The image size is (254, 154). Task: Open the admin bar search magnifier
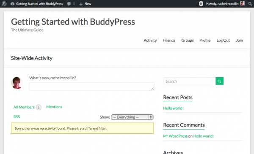[x=250, y=4]
